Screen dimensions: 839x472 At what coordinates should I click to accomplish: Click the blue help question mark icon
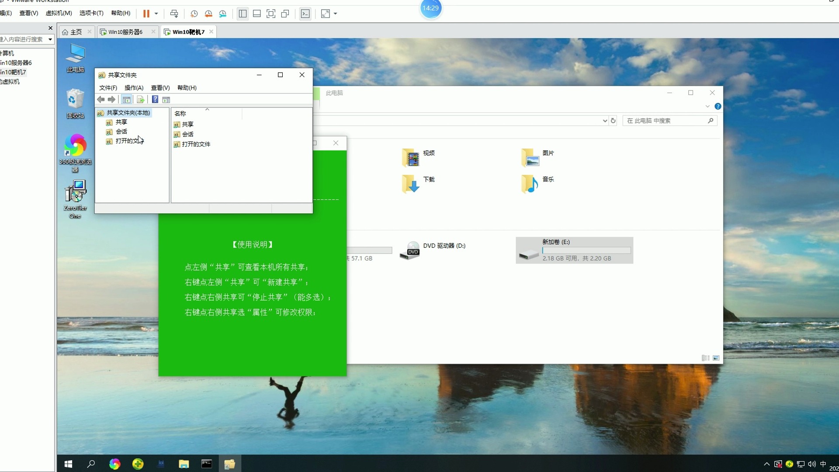coord(155,100)
